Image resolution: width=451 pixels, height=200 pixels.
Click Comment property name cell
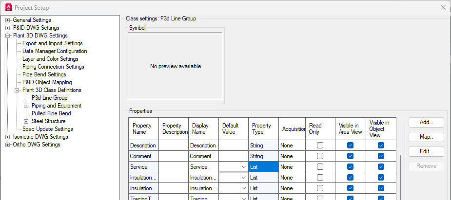click(143, 156)
